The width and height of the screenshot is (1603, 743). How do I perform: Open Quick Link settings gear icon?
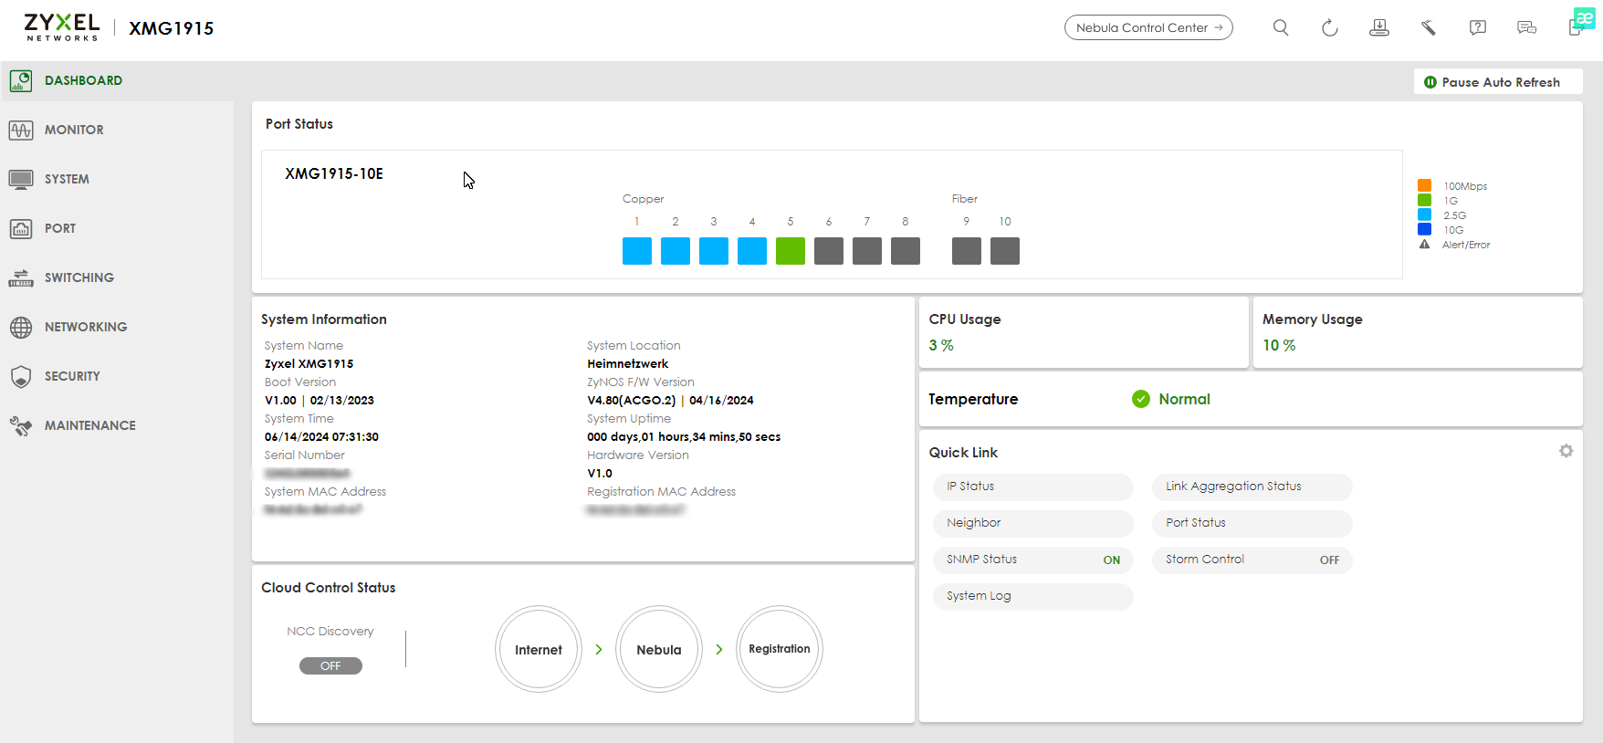[x=1566, y=451]
